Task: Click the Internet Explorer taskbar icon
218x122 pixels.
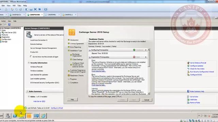Action: click(x=43, y=116)
